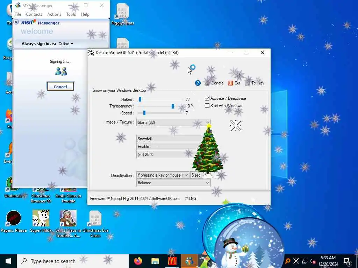Click the DesktopSnowOK title bar snowflake icon

pyautogui.click(x=91, y=53)
